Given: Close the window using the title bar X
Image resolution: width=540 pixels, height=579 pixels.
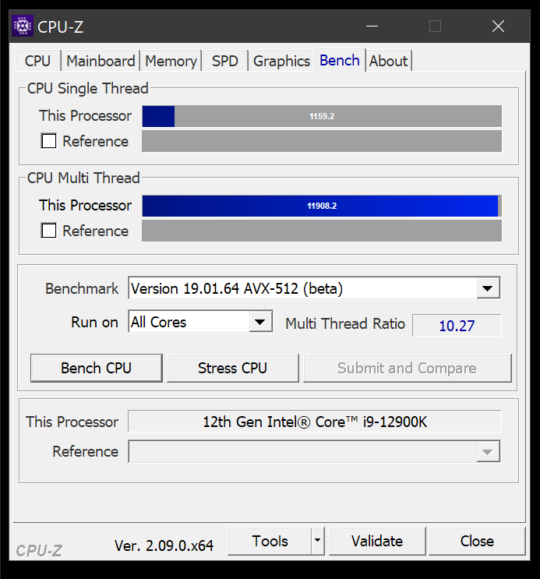Looking at the screenshot, I should point(498,26).
